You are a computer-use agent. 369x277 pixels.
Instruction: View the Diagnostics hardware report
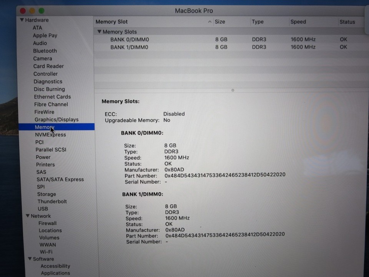(48, 82)
